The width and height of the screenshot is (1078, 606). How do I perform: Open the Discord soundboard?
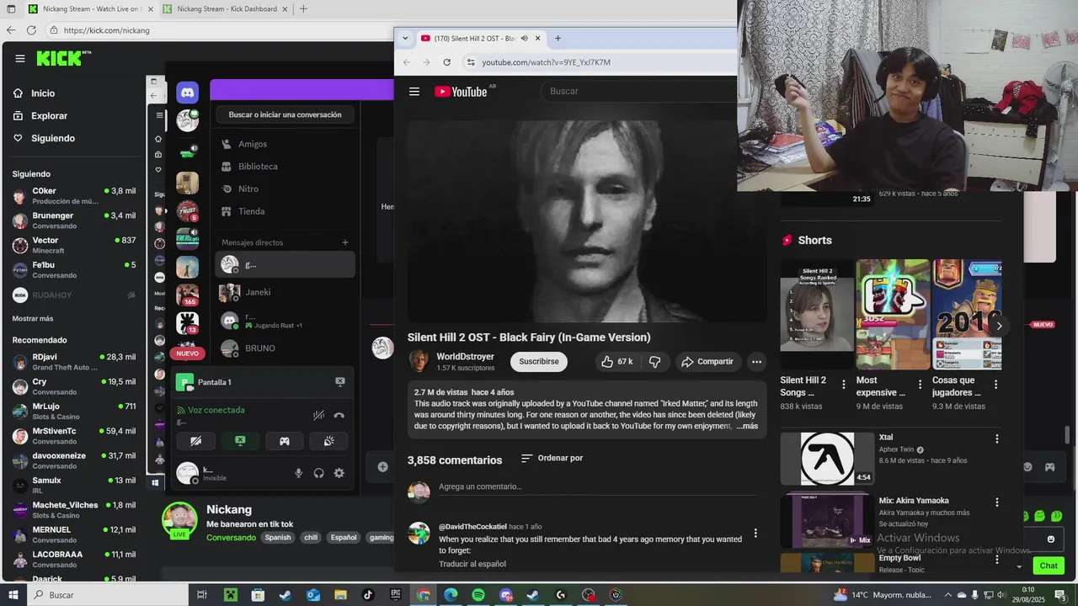tap(328, 441)
